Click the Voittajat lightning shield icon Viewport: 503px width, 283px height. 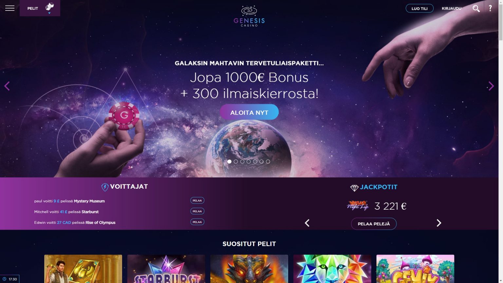click(105, 187)
